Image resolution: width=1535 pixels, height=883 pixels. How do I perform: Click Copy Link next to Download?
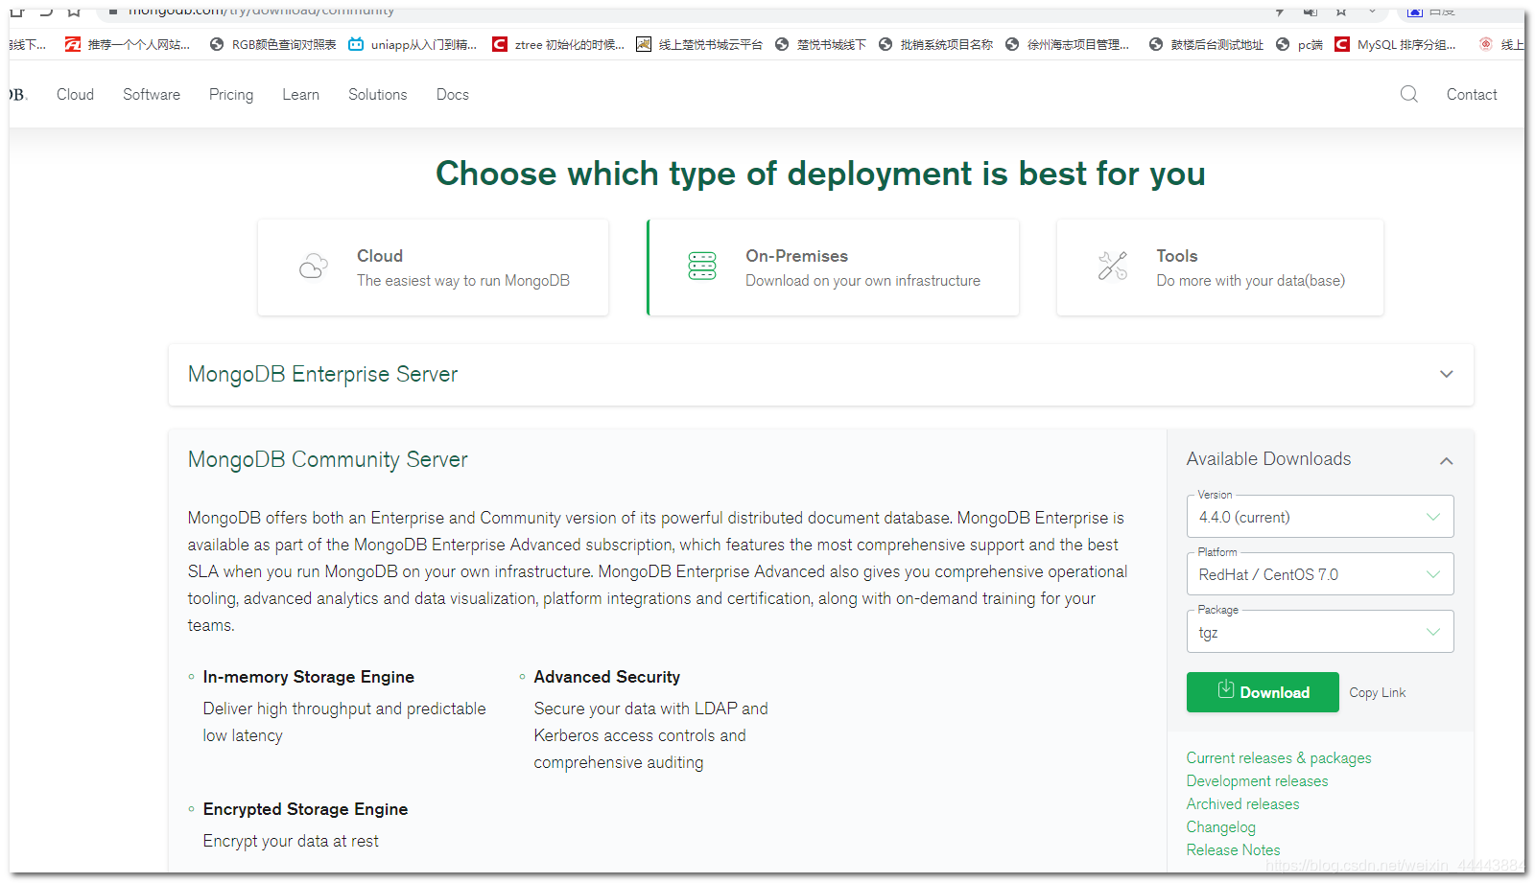[x=1378, y=692]
